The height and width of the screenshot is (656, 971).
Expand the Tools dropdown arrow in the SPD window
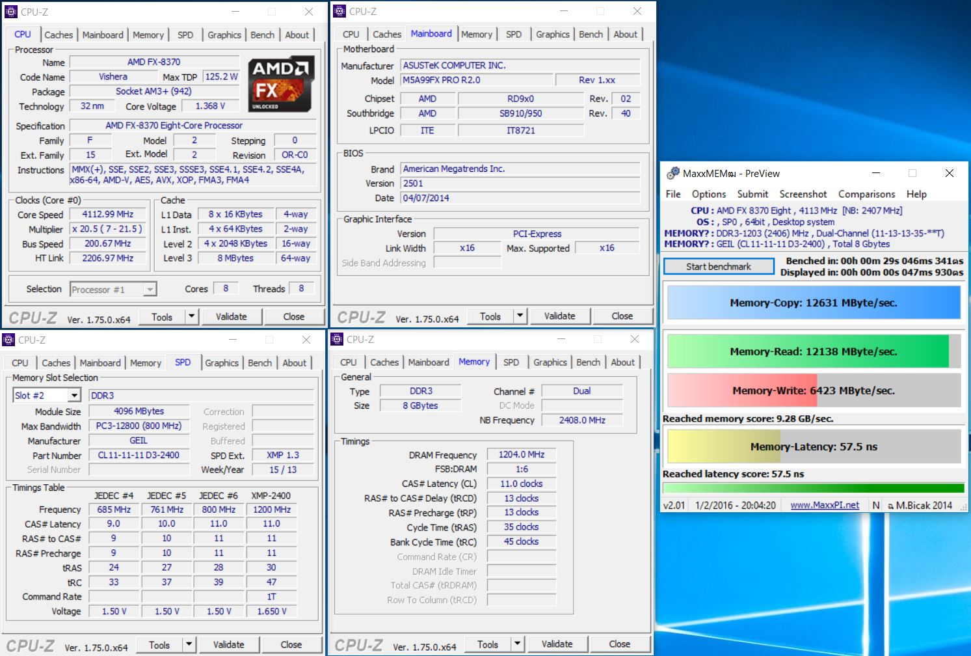[x=189, y=645]
